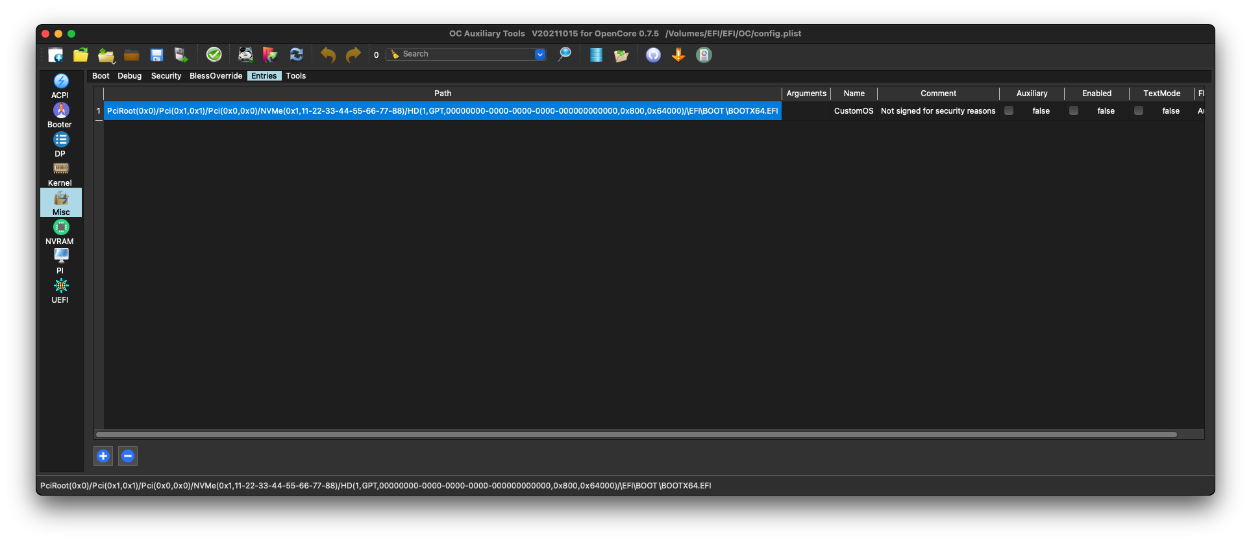Open the Kernel section in sidebar
The width and height of the screenshot is (1251, 543).
pos(60,173)
